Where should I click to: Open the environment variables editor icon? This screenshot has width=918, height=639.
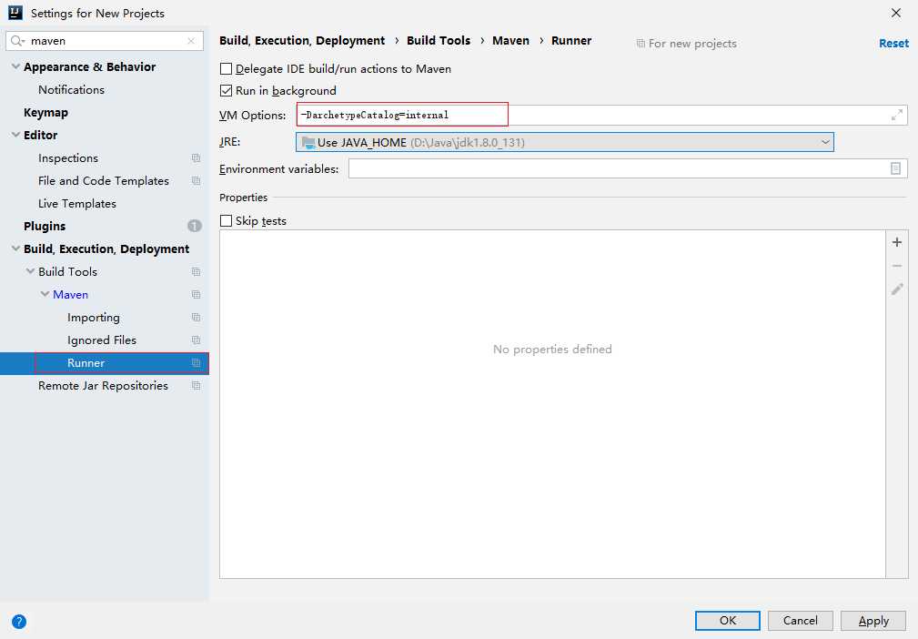click(x=895, y=168)
